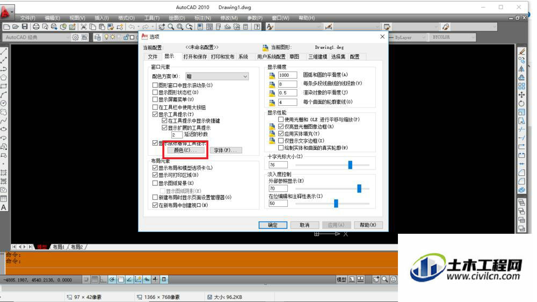Enable 显示屏幕菜单 checkbox
Image resolution: width=537 pixels, height=302 pixels.
point(155,99)
